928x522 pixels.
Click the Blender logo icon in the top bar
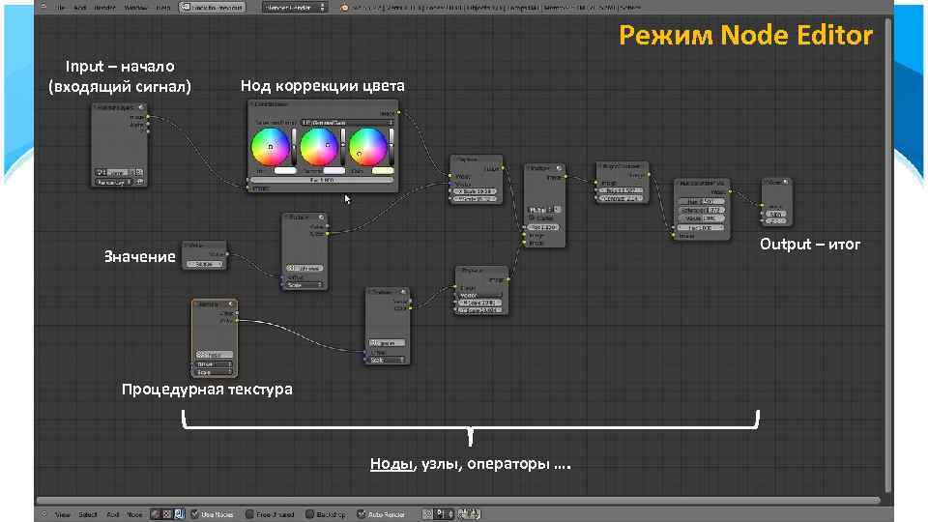point(344,8)
